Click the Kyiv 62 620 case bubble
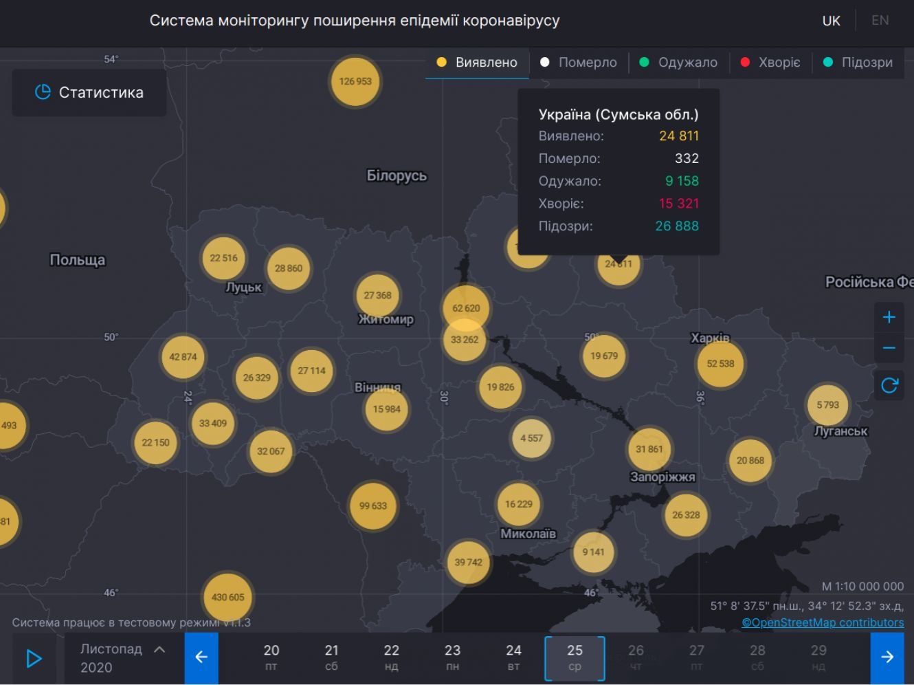This screenshot has width=914, height=685. click(466, 307)
